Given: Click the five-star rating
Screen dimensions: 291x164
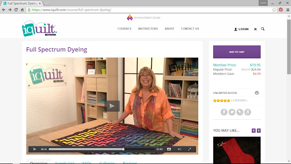Looking at the screenshot, I should click(x=221, y=101).
